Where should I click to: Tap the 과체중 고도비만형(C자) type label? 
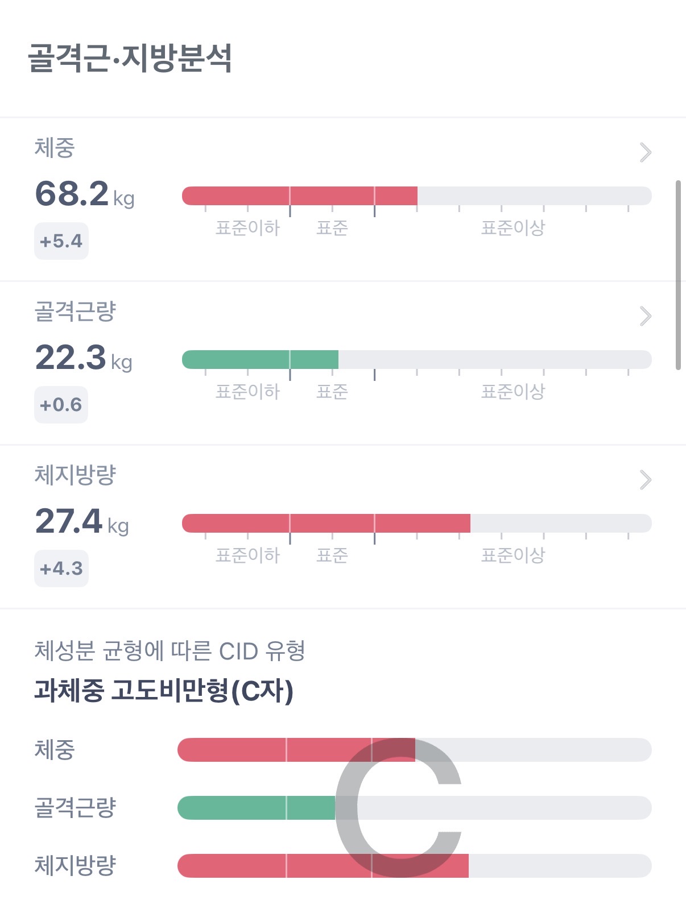(x=164, y=691)
